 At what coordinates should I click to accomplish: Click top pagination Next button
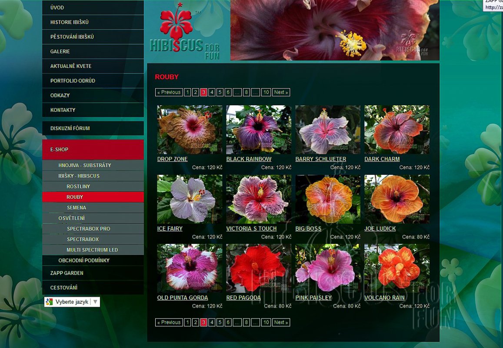pyautogui.click(x=281, y=93)
